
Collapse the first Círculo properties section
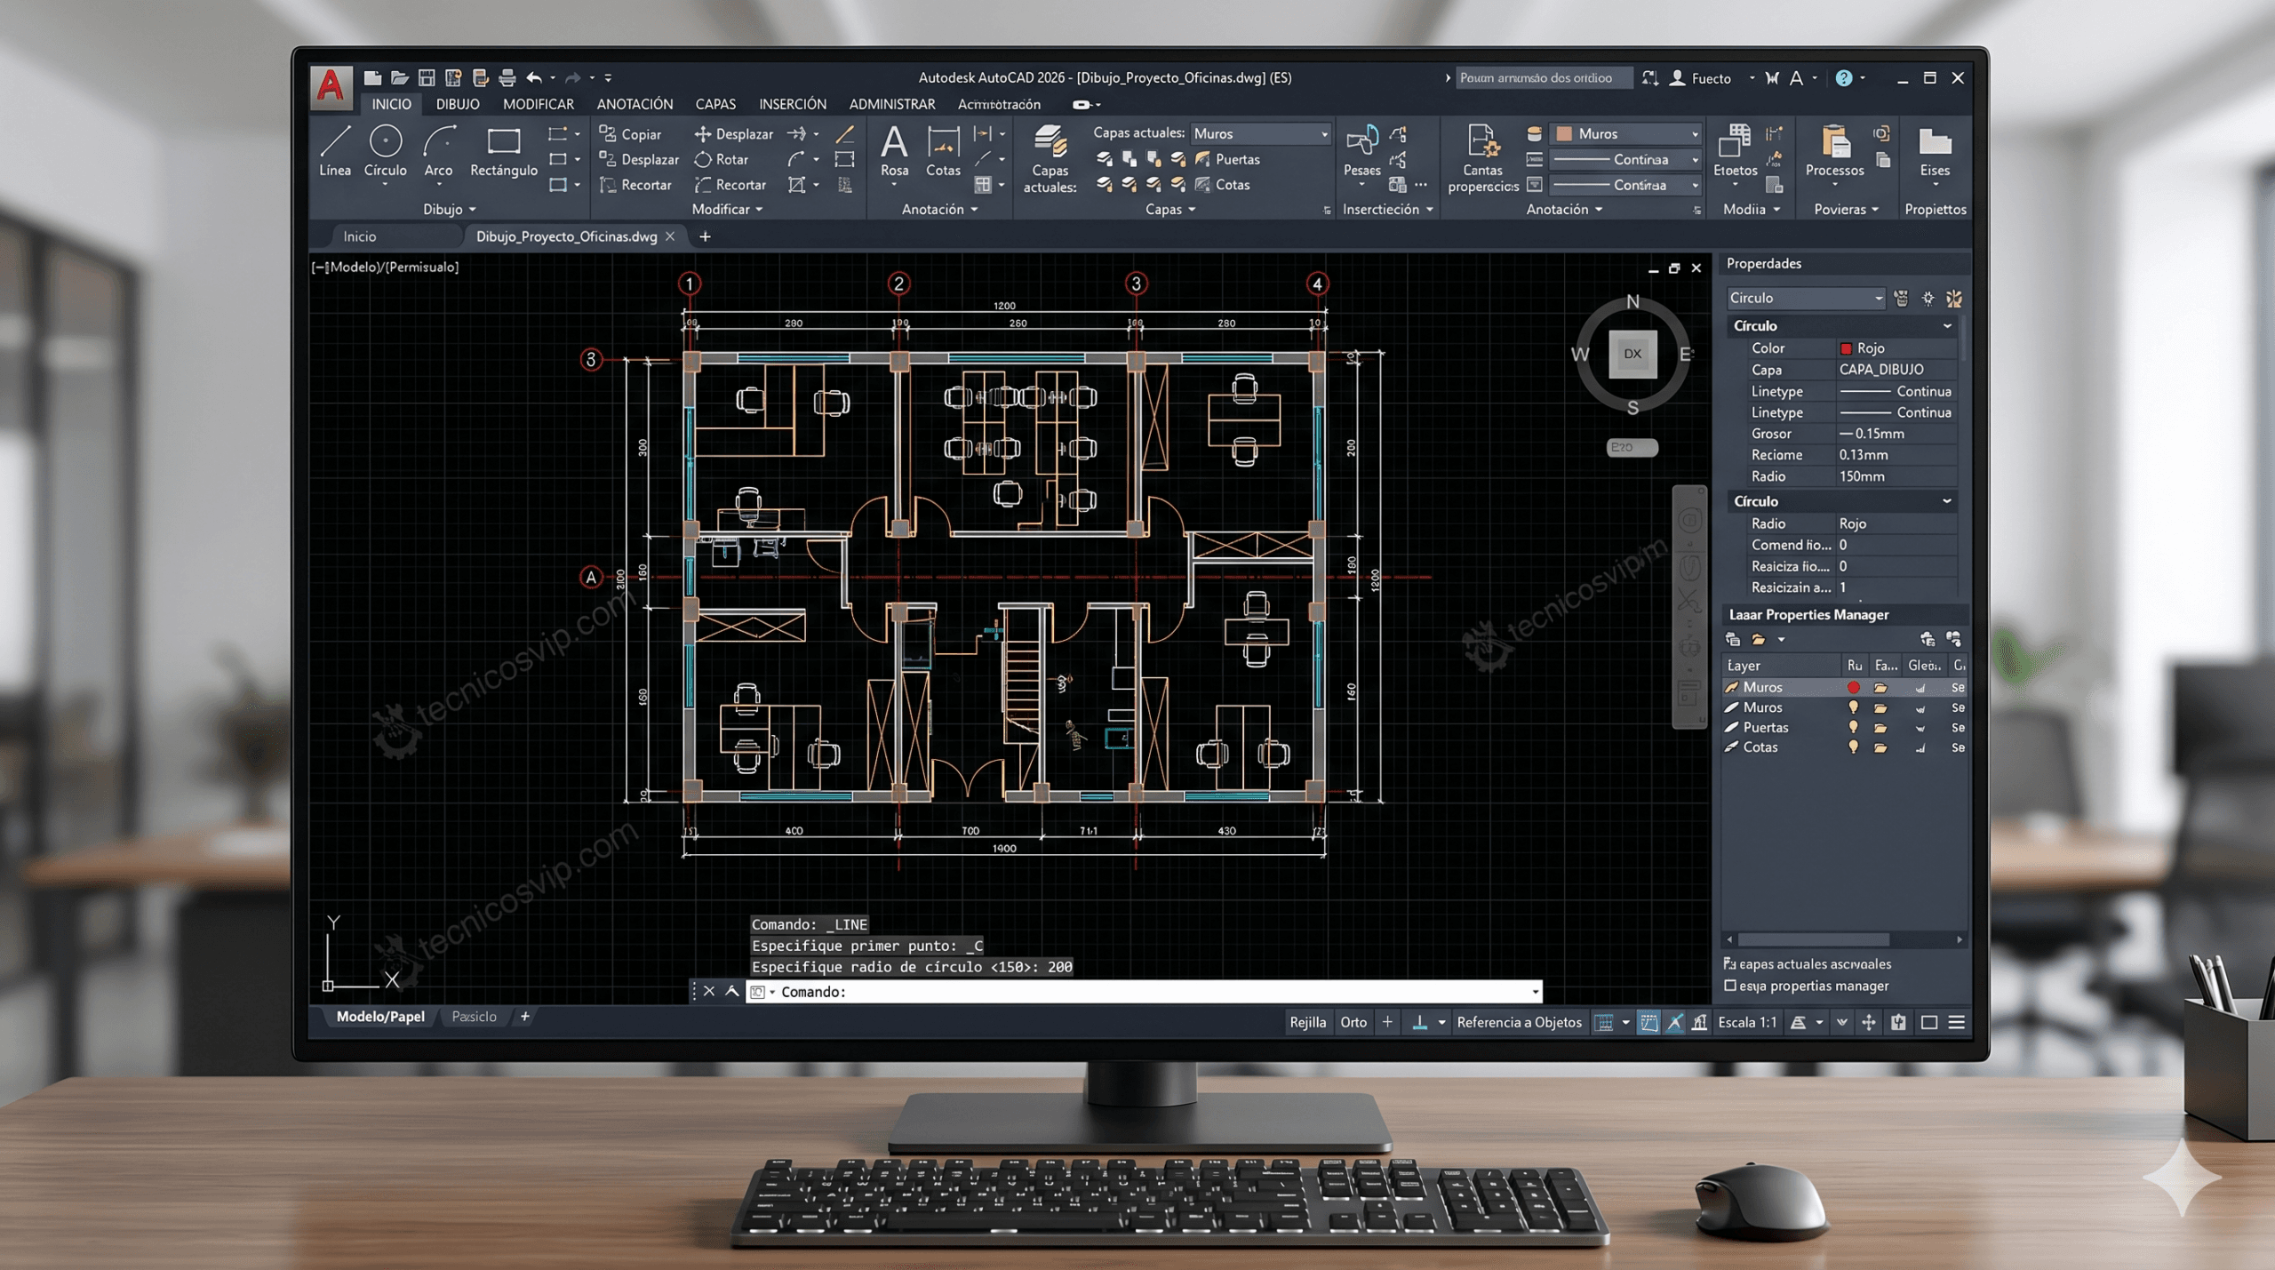point(1946,326)
